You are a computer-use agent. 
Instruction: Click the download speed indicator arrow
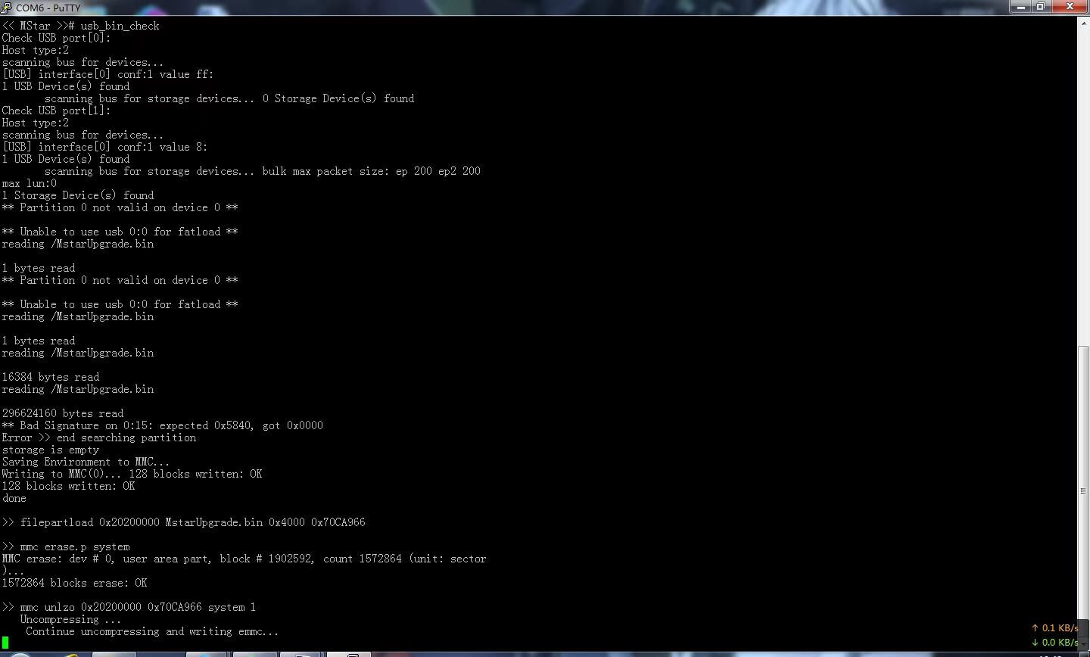(x=1035, y=643)
